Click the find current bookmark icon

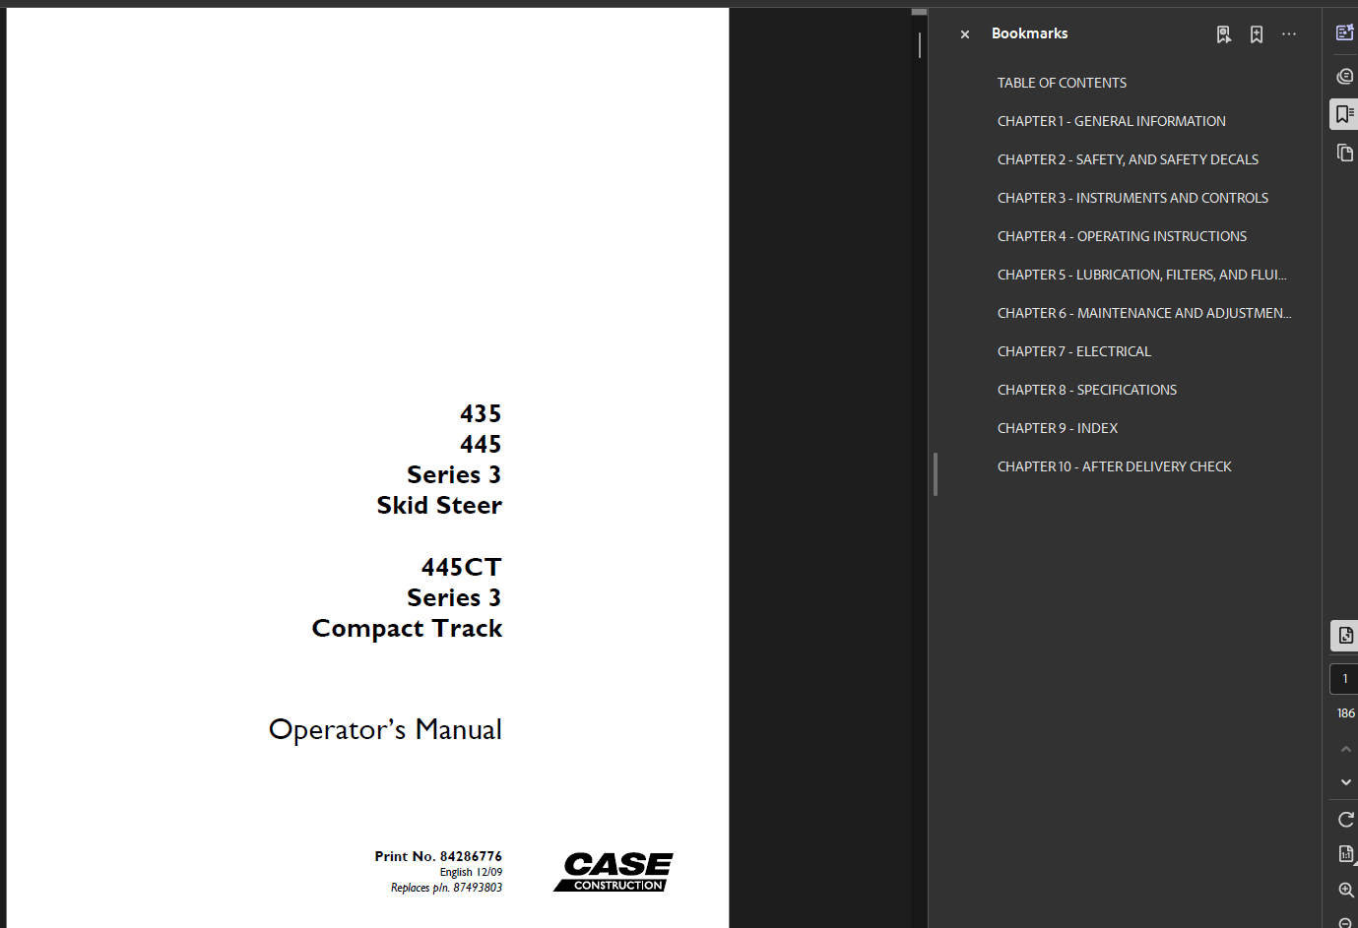[1223, 34]
